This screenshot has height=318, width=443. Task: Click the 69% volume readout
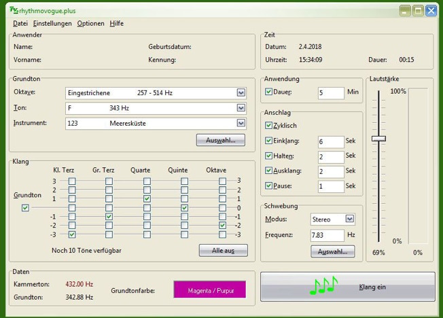coord(378,252)
